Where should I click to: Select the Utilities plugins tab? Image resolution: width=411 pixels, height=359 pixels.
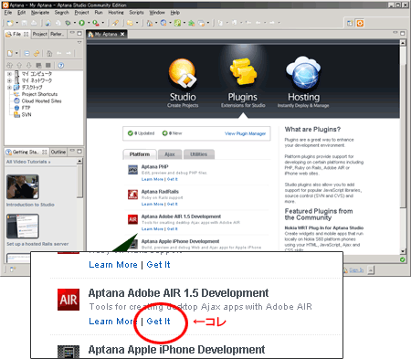198,154
